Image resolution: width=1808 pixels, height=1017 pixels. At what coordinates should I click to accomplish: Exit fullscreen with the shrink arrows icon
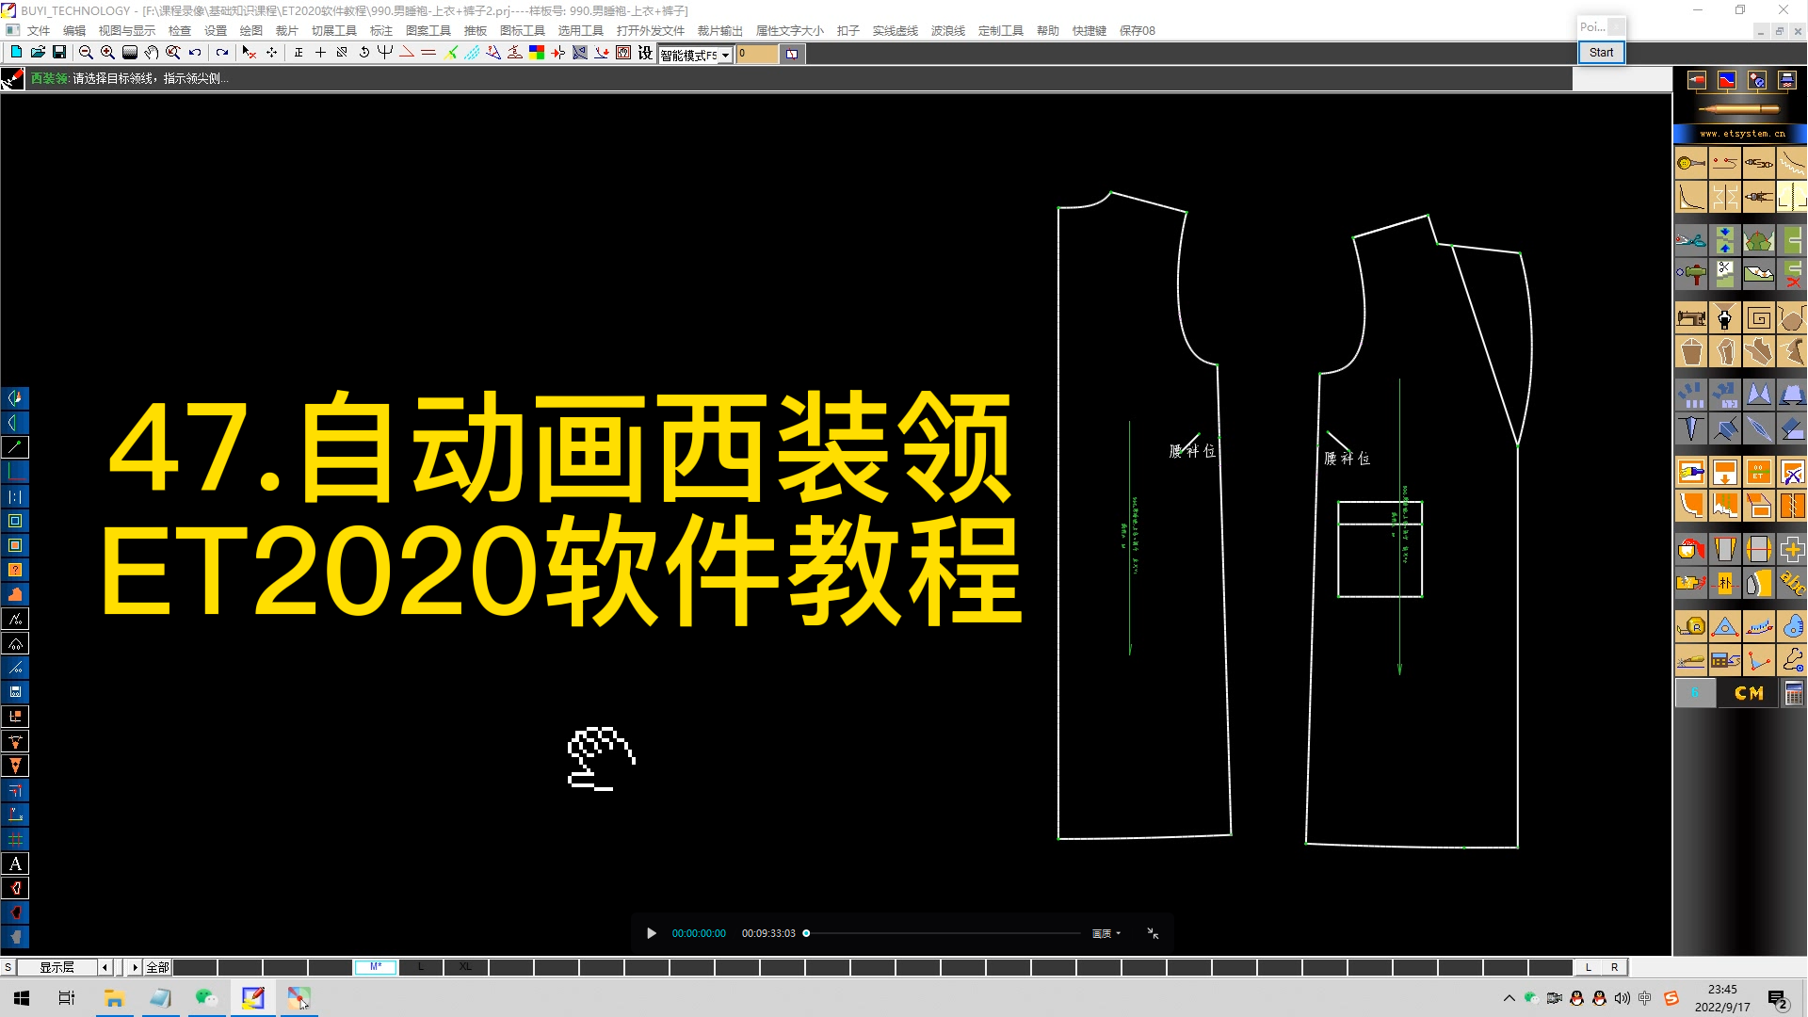tap(1153, 933)
